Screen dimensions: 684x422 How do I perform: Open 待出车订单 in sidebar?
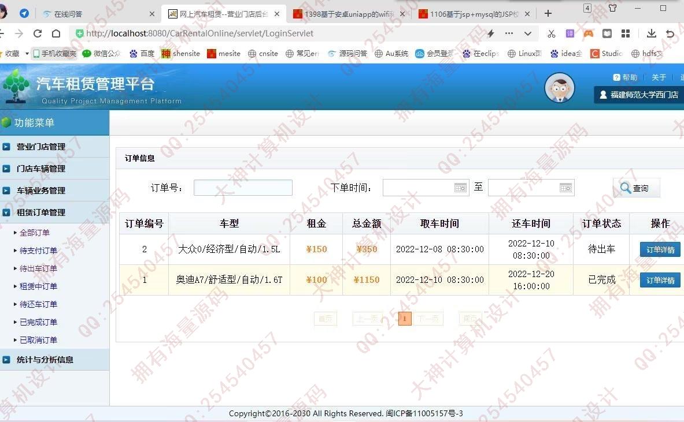click(x=38, y=268)
